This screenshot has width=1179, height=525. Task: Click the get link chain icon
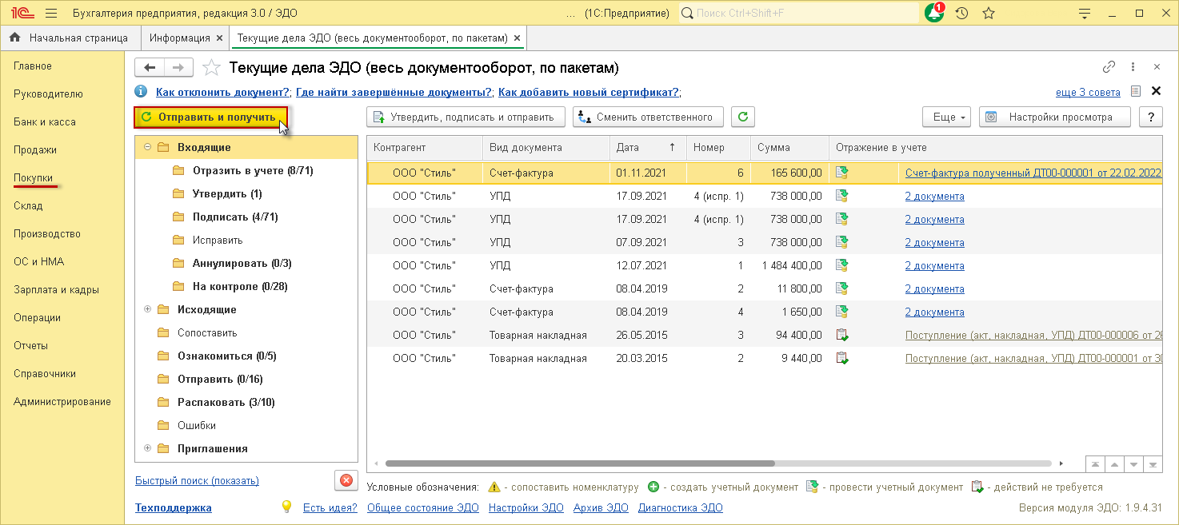click(x=1109, y=67)
